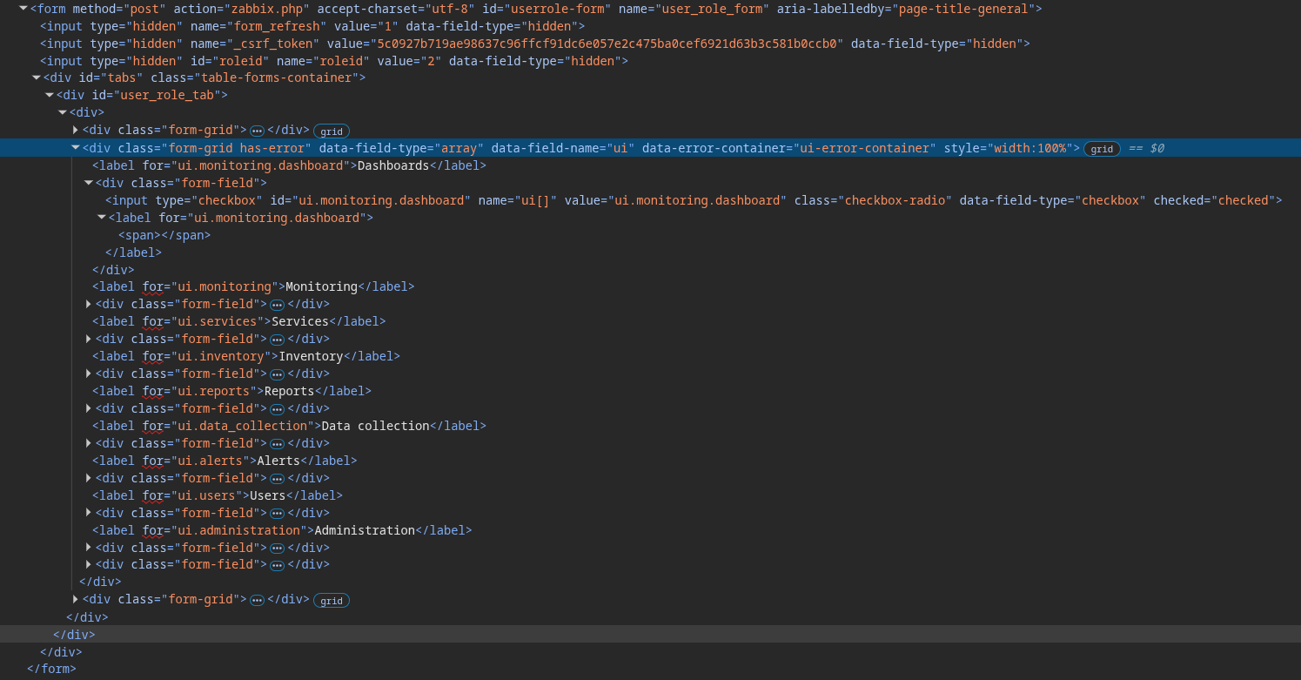Expand the form-field div under the Inventory label
The image size is (1301, 680).
coord(89,374)
